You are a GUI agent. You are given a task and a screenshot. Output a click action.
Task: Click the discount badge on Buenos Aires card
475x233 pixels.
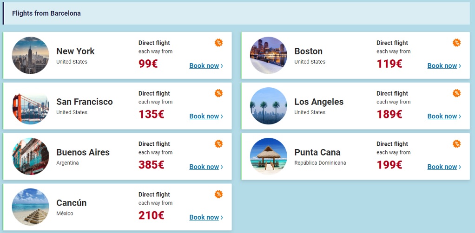click(x=218, y=144)
